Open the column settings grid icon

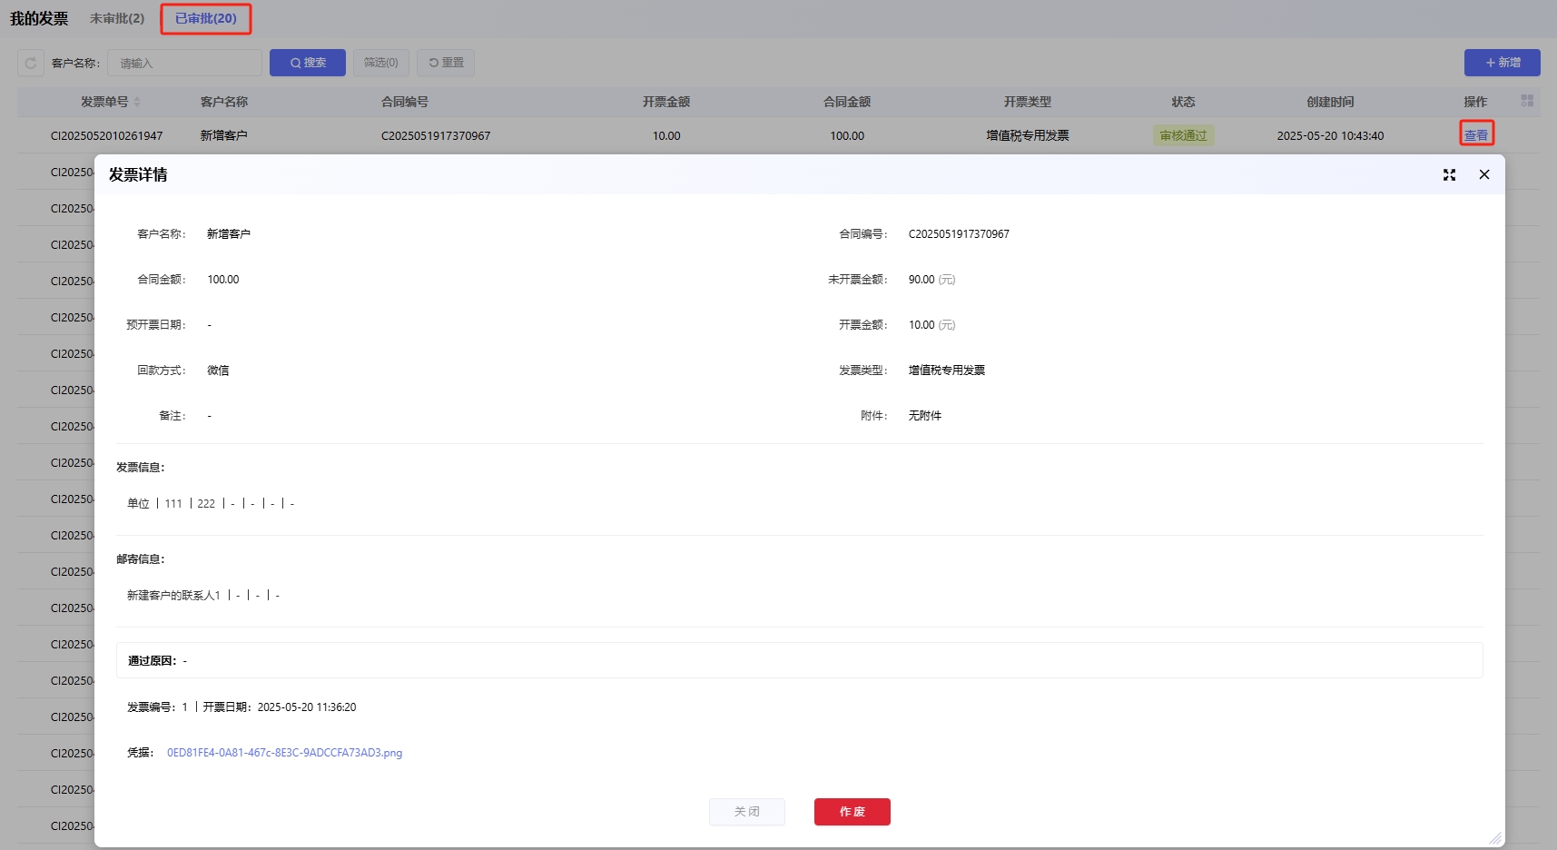[1527, 101]
